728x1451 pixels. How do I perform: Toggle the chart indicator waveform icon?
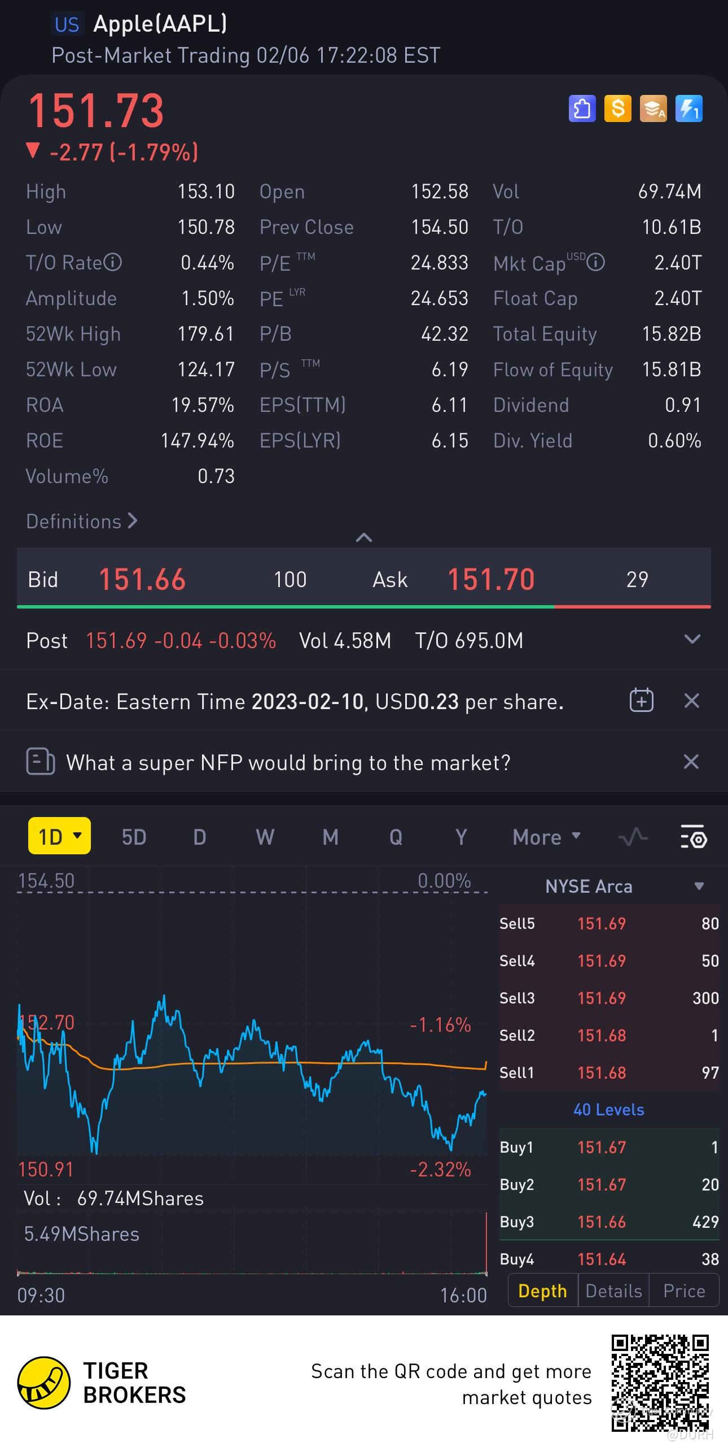(x=633, y=836)
